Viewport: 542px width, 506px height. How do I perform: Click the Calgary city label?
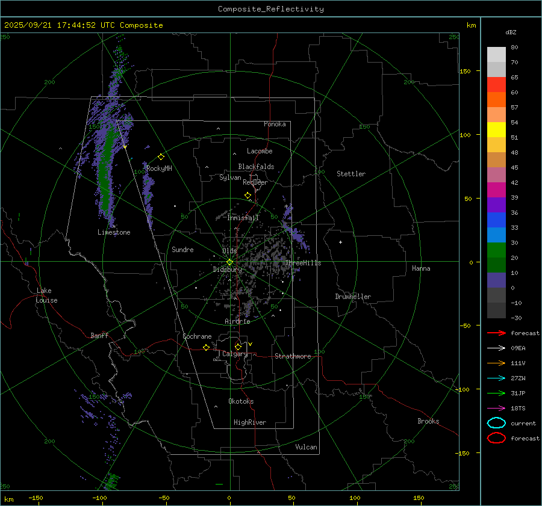pyautogui.click(x=234, y=354)
